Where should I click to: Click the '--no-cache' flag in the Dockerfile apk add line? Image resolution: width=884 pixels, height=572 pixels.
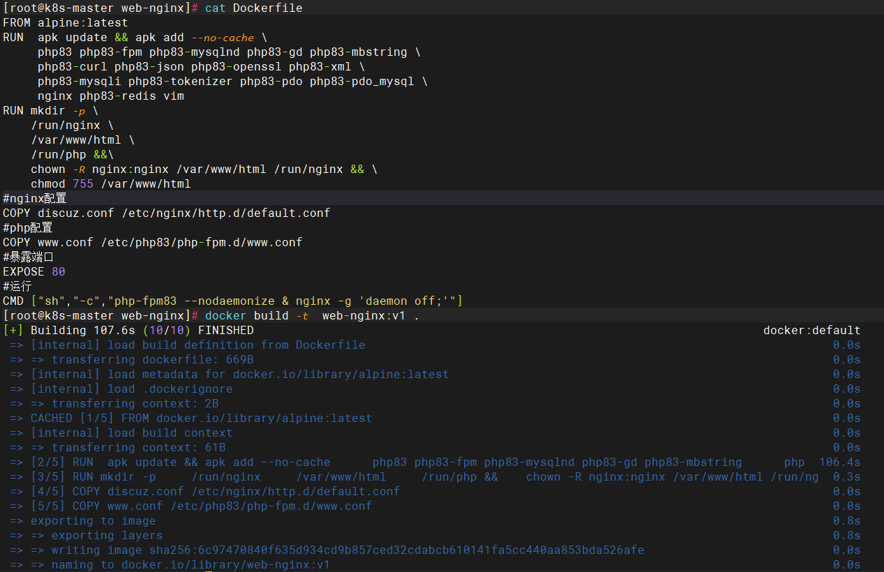coord(223,37)
